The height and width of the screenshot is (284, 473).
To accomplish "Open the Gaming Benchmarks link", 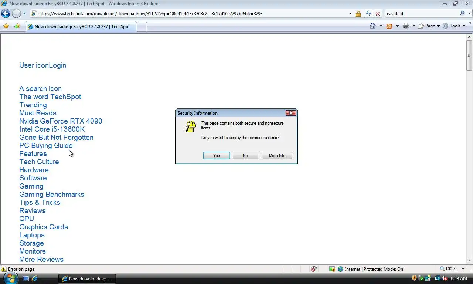I will point(52,195).
